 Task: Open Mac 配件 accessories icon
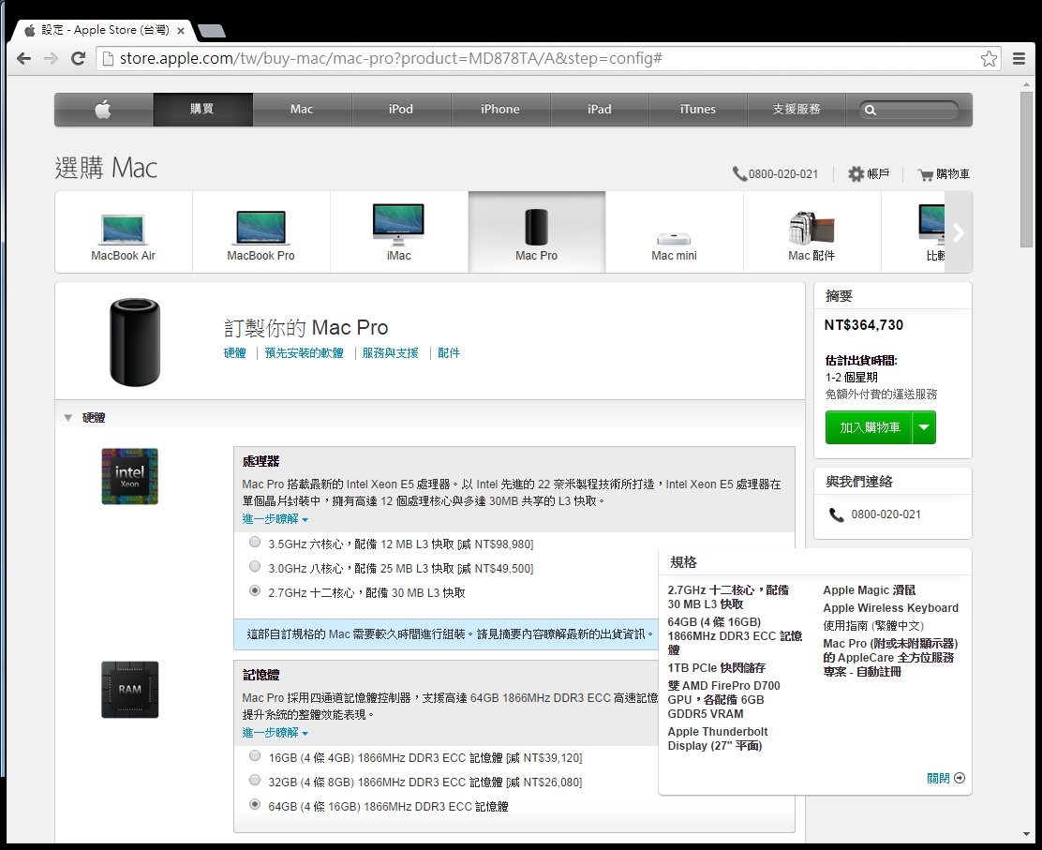(811, 228)
